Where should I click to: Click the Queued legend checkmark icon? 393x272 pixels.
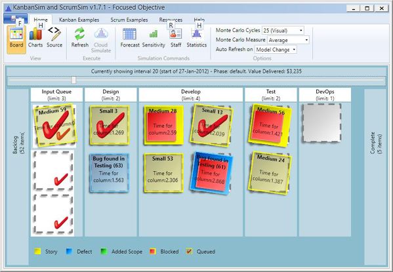coord(189,252)
